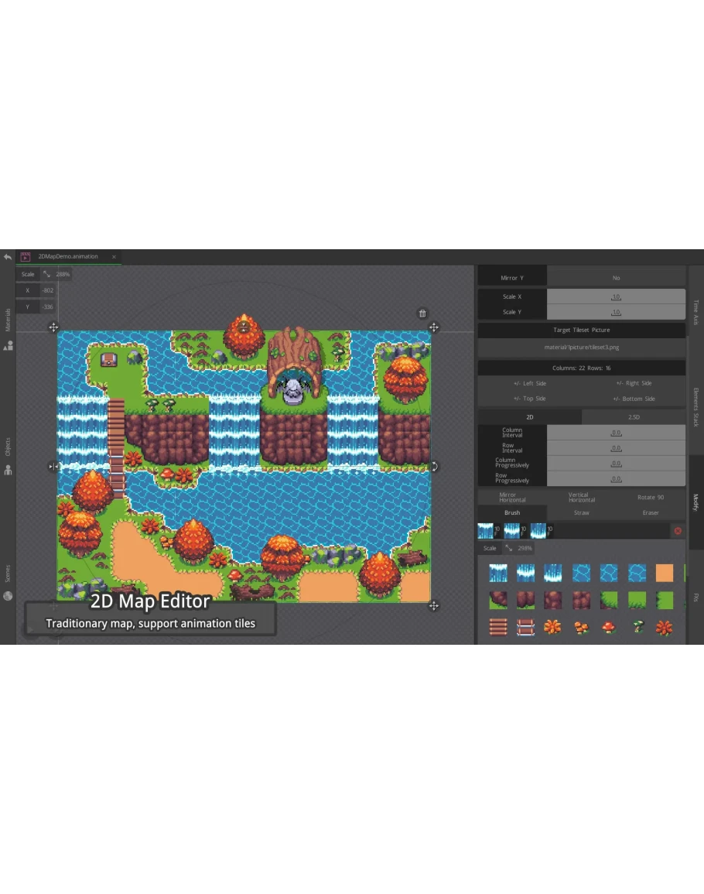Screen dimensions: 704x894
Task: Open the Target Tileset Picture path selector
Action: click(x=581, y=348)
